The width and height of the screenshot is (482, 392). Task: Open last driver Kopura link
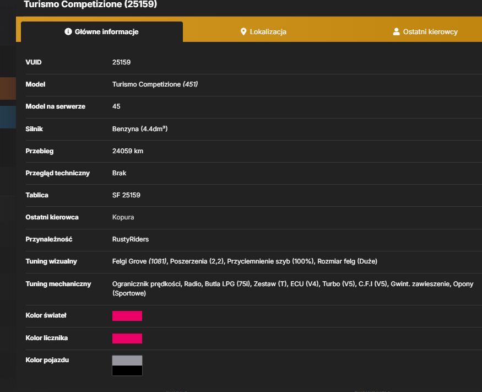123,217
